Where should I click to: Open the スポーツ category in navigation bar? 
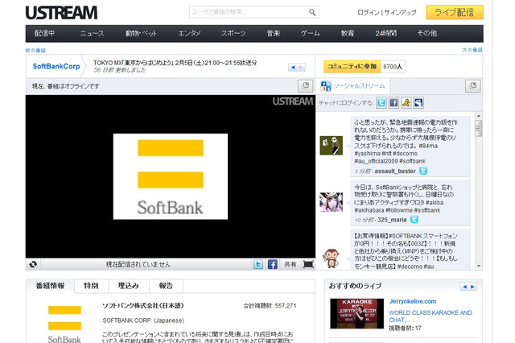click(x=233, y=33)
